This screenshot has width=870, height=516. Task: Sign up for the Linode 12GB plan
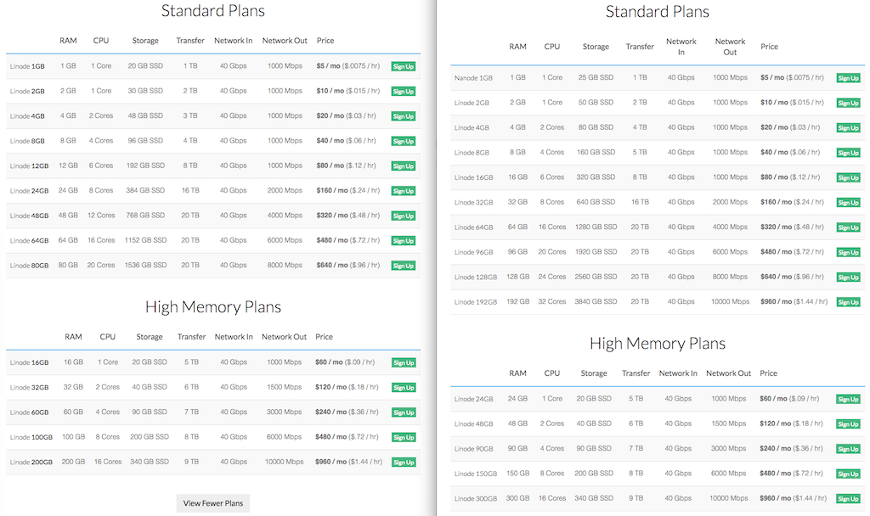404,166
